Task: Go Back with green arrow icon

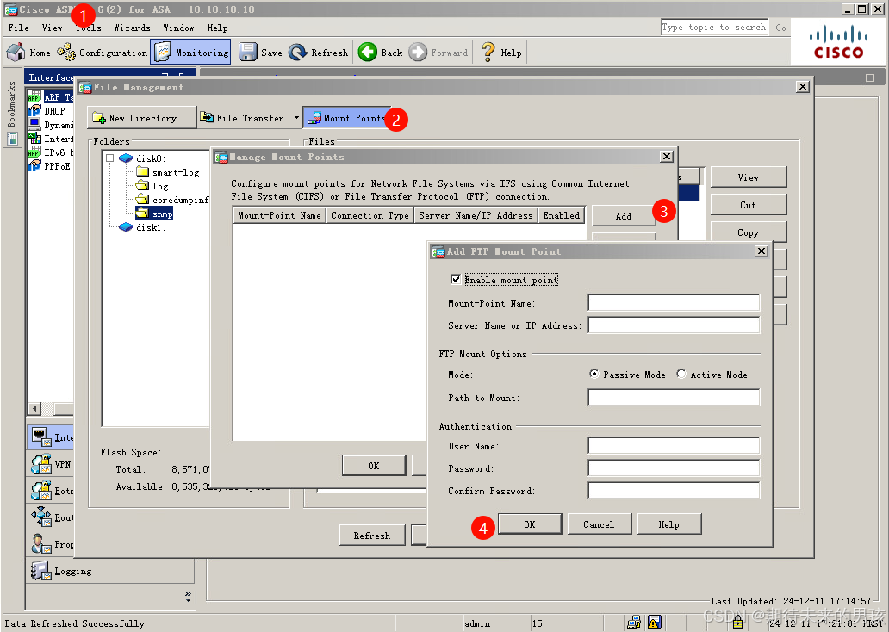Action: pos(367,53)
